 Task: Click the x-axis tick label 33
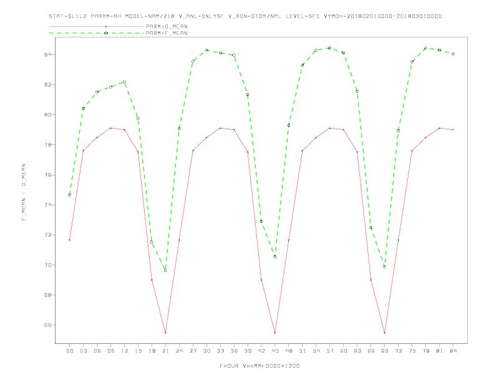[220, 351]
